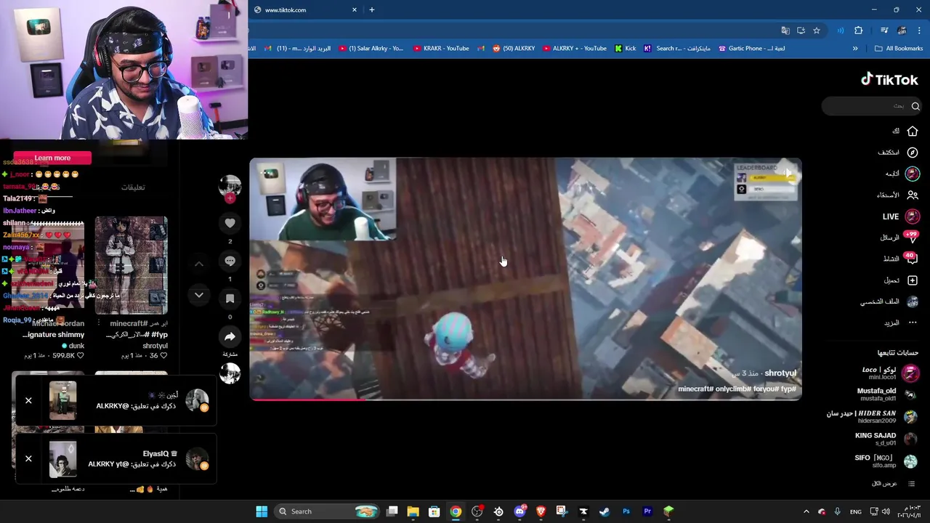Click the TikTok logo
This screenshot has height=523, width=930.
(889, 79)
